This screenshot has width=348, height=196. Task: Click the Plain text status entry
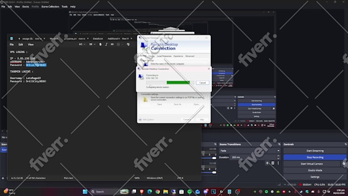(x=69, y=178)
